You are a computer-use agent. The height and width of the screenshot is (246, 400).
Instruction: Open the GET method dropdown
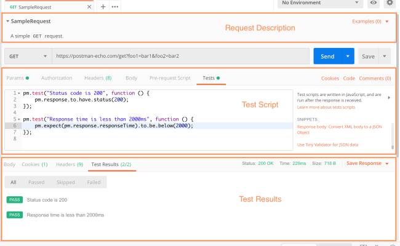pyautogui.click(x=28, y=57)
